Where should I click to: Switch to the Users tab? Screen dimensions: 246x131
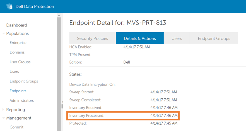[177, 38]
